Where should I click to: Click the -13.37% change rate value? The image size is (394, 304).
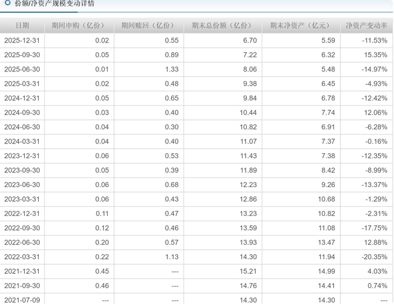click(375, 185)
